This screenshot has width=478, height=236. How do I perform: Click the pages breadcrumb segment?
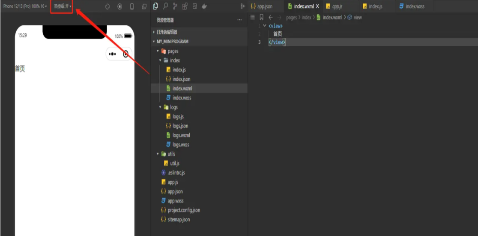[x=291, y=18]
